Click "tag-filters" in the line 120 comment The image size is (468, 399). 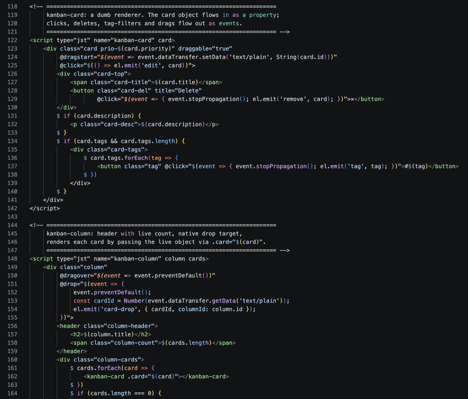tap(123, 23)
